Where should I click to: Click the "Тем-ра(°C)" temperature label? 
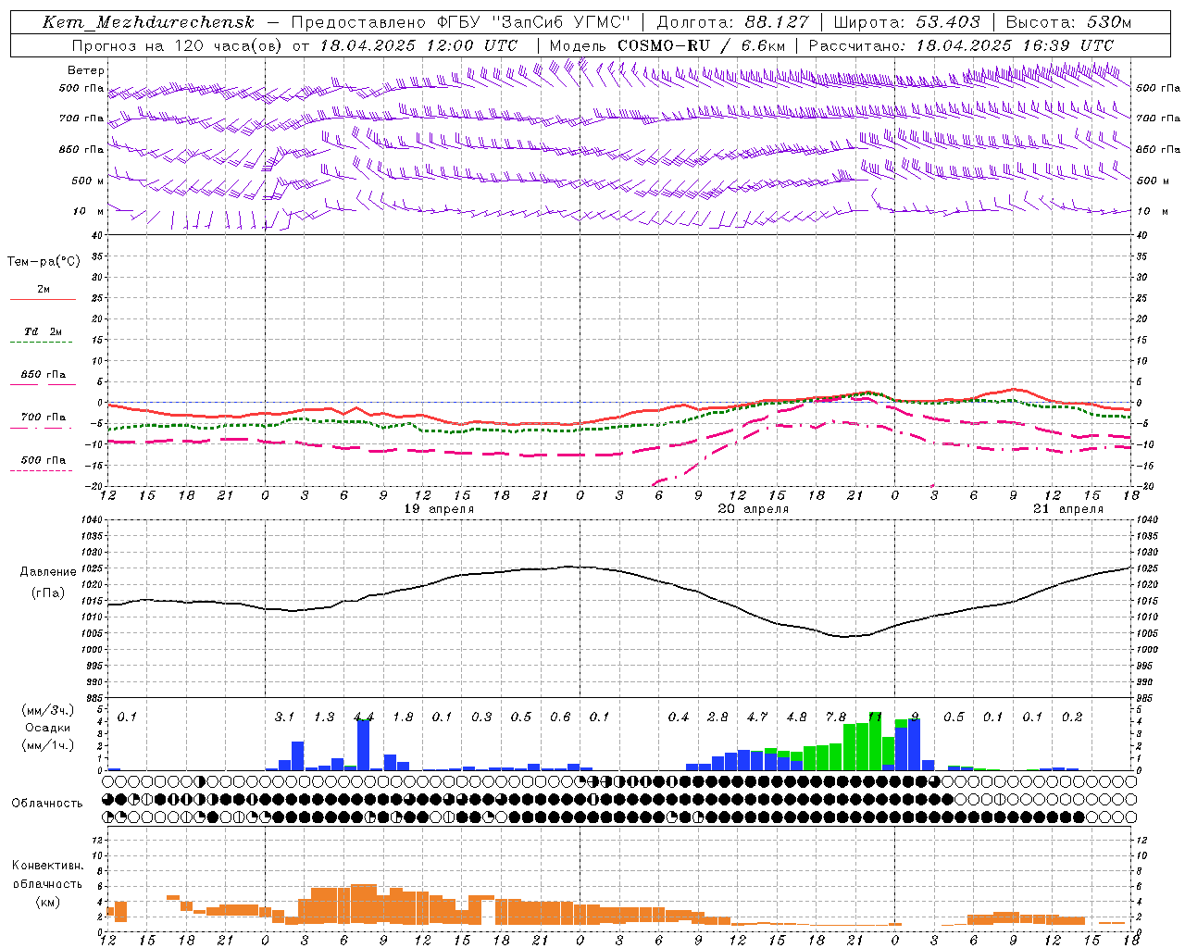point(44,262)
